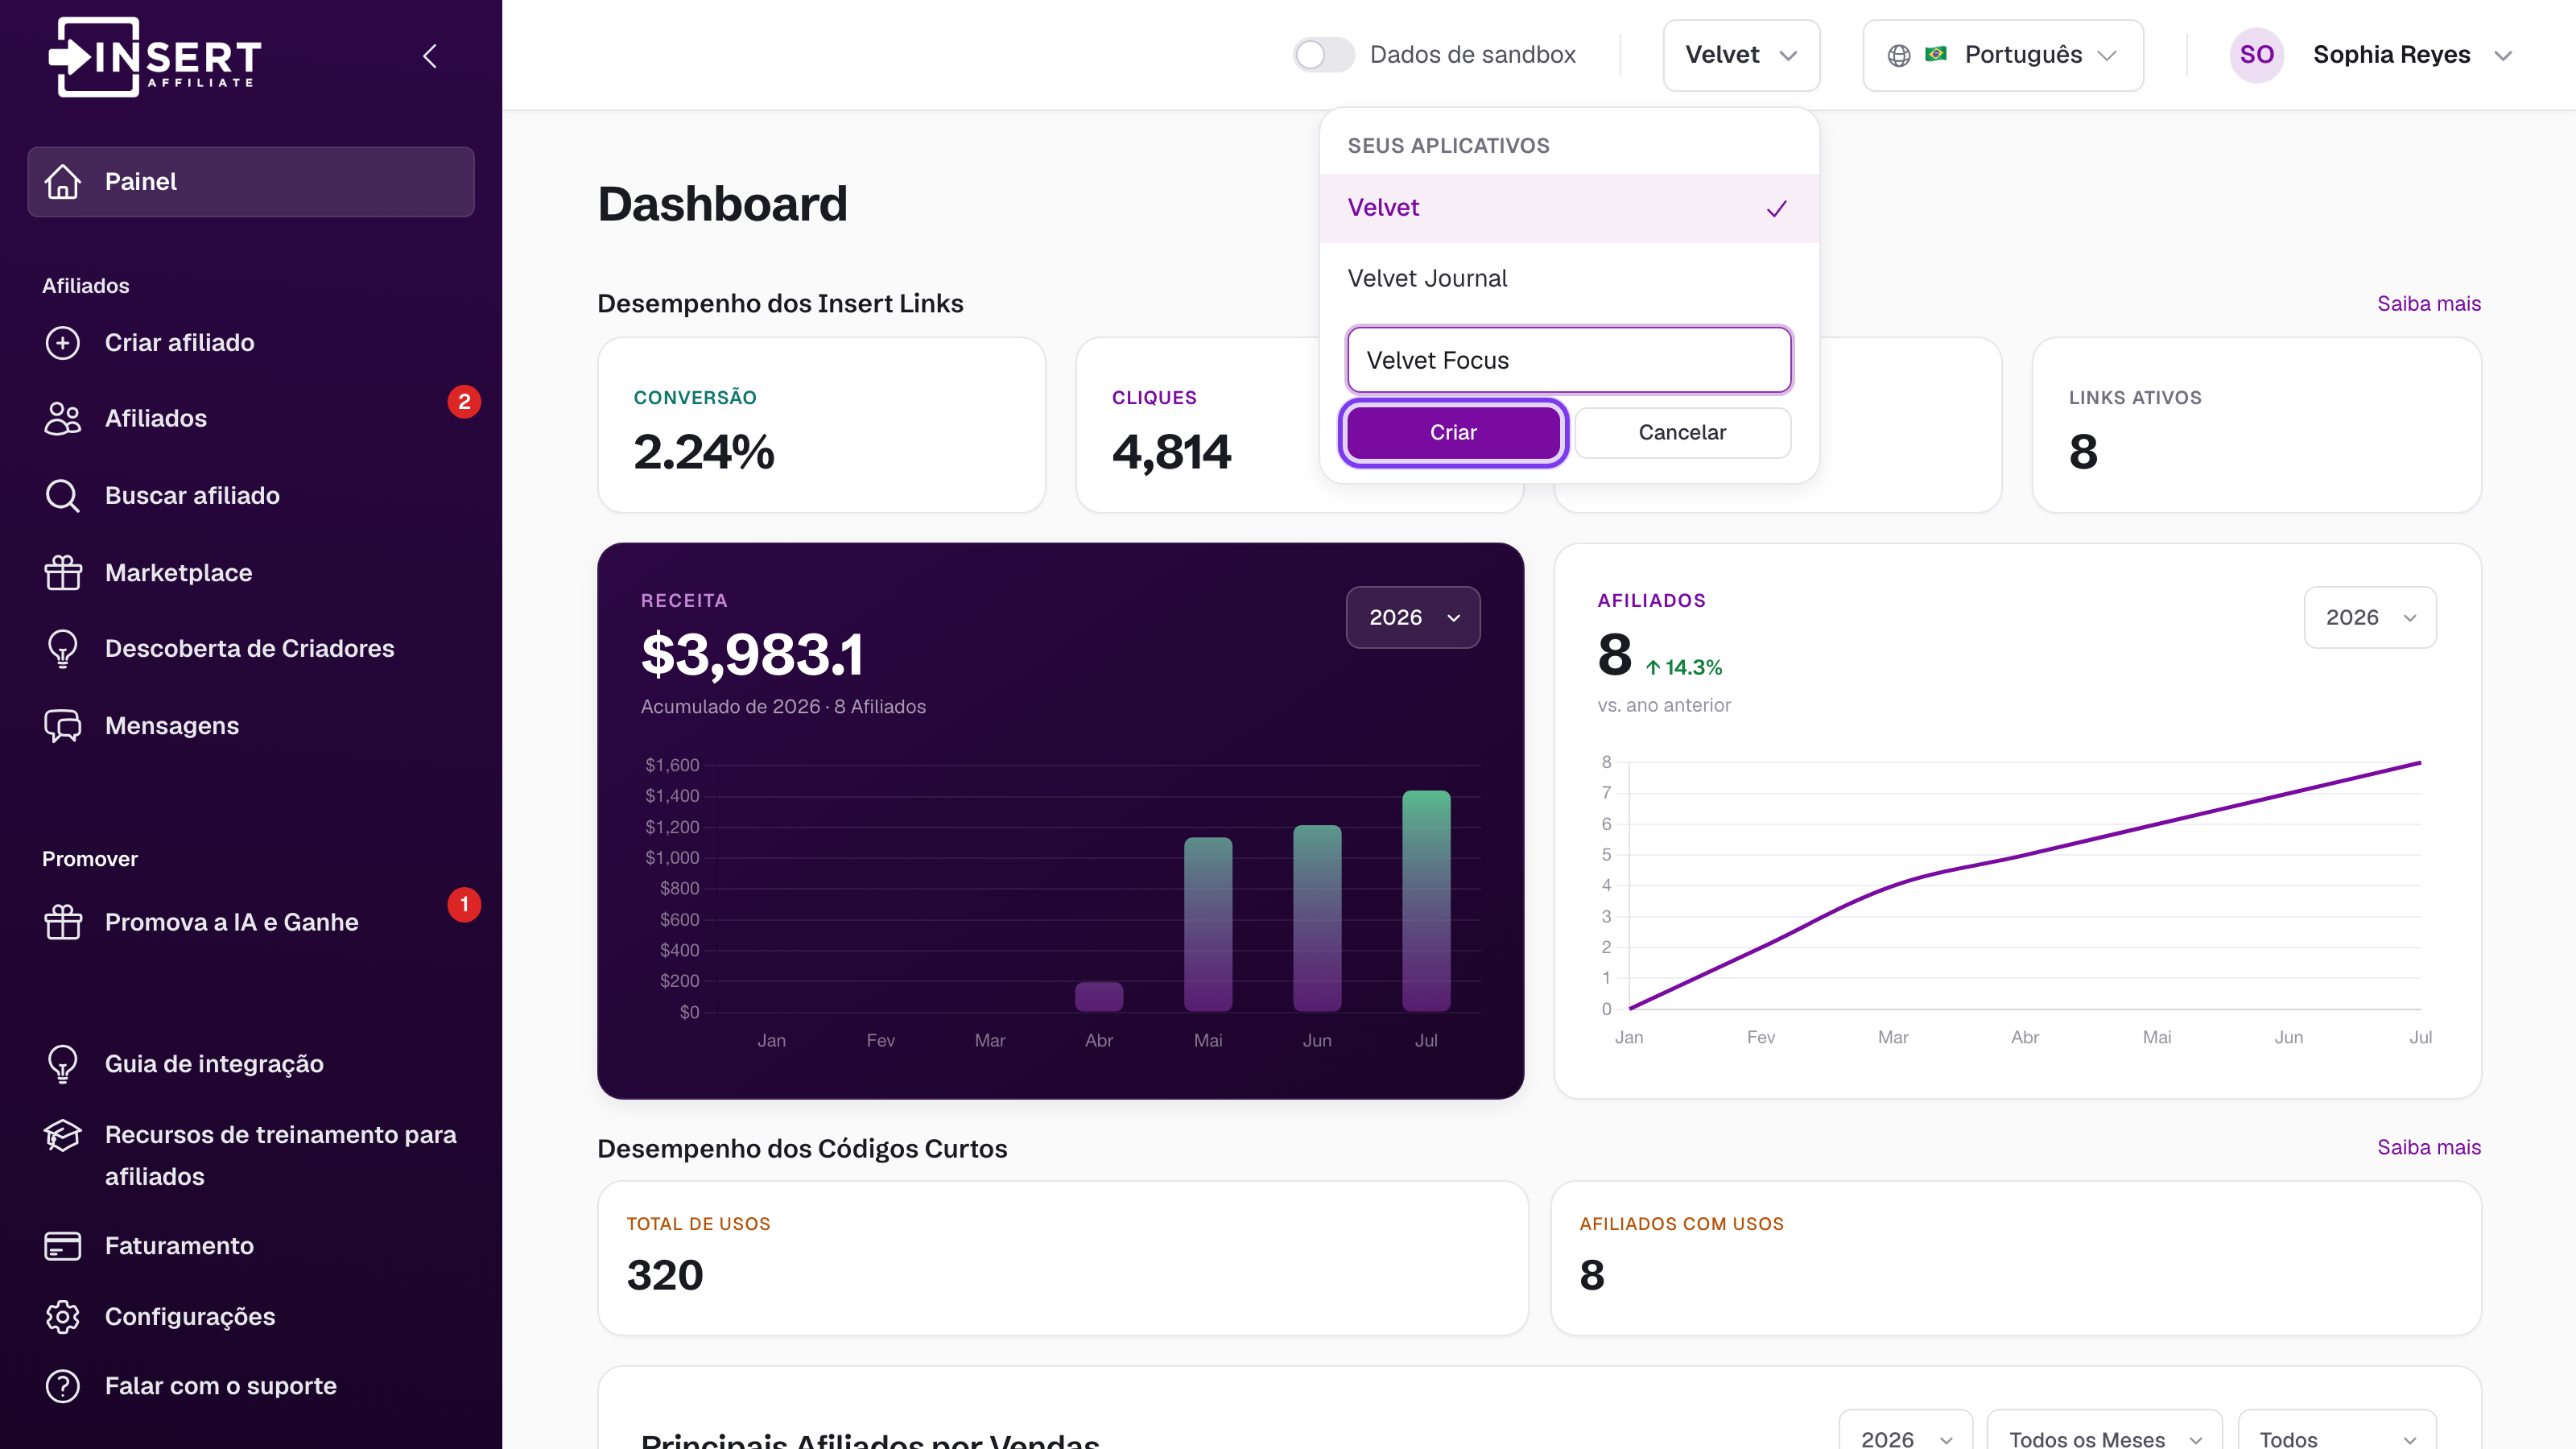The height and width of the screenshot is (1449, 2576).
Task: Click the Mensagens chat icon
Action: pos(63,726)
